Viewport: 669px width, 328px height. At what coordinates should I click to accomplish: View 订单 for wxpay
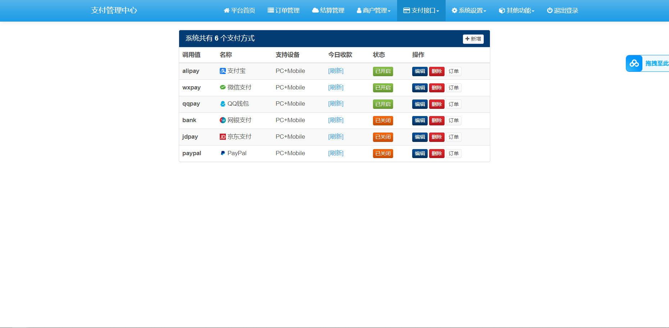(x=454, y=88)
